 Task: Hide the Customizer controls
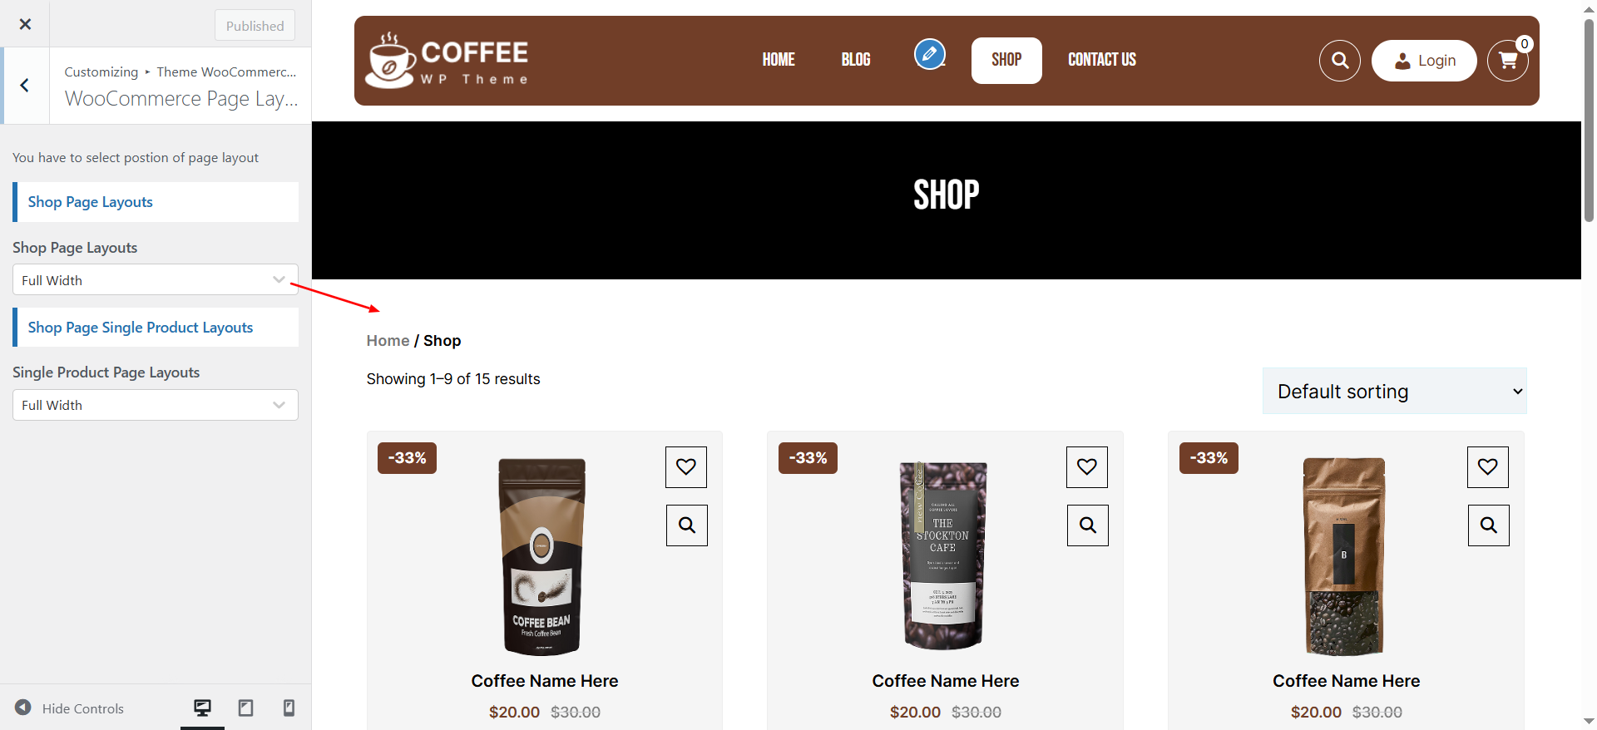(x=70, y=708)
